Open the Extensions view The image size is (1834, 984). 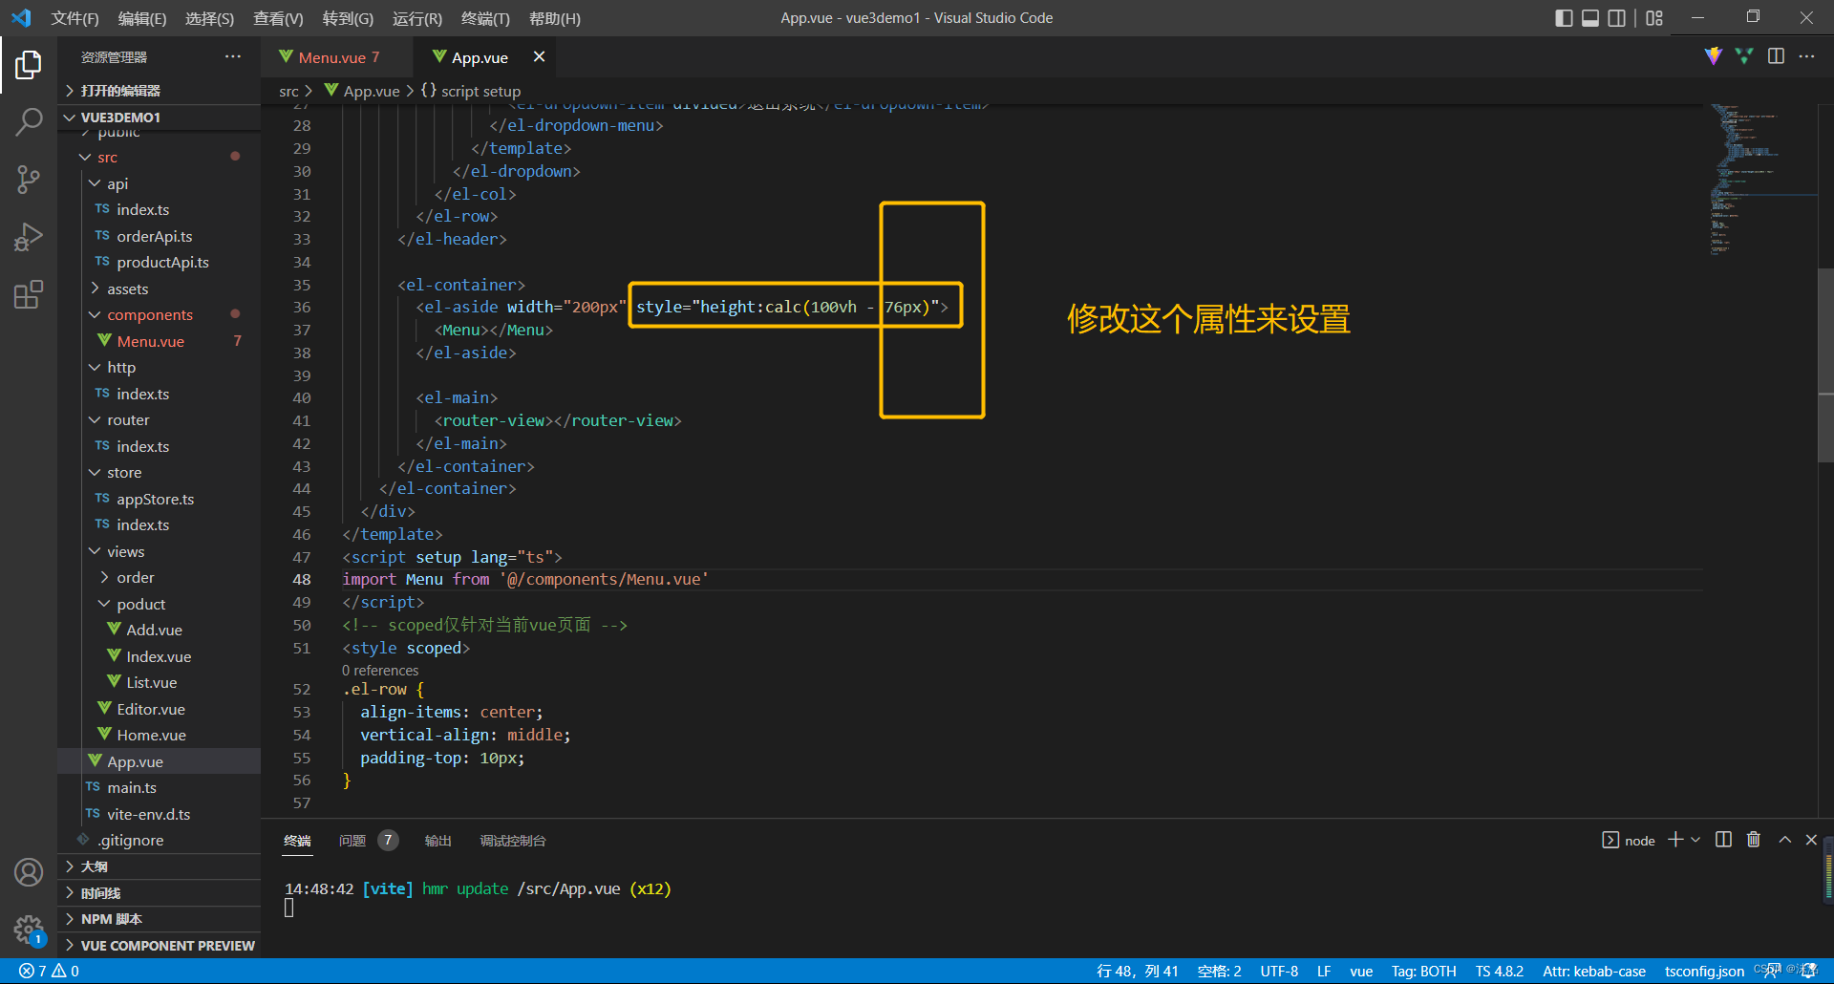[x=29, y=294]
